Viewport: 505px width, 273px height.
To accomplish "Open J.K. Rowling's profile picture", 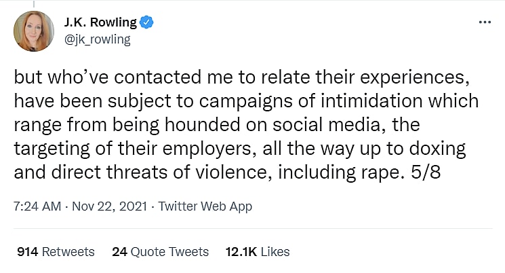I will 34,31.
